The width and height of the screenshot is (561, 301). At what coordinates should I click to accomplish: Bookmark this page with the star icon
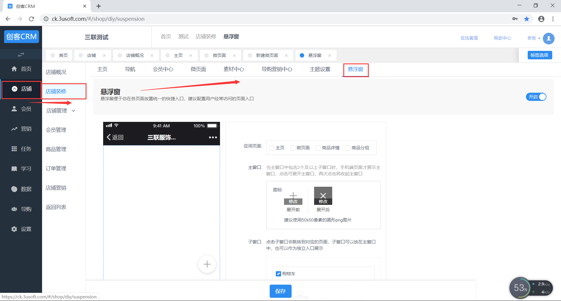click(527, 19)
